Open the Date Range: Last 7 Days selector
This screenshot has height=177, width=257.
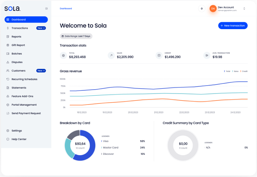pyautogui.click(x=76, y=36)
